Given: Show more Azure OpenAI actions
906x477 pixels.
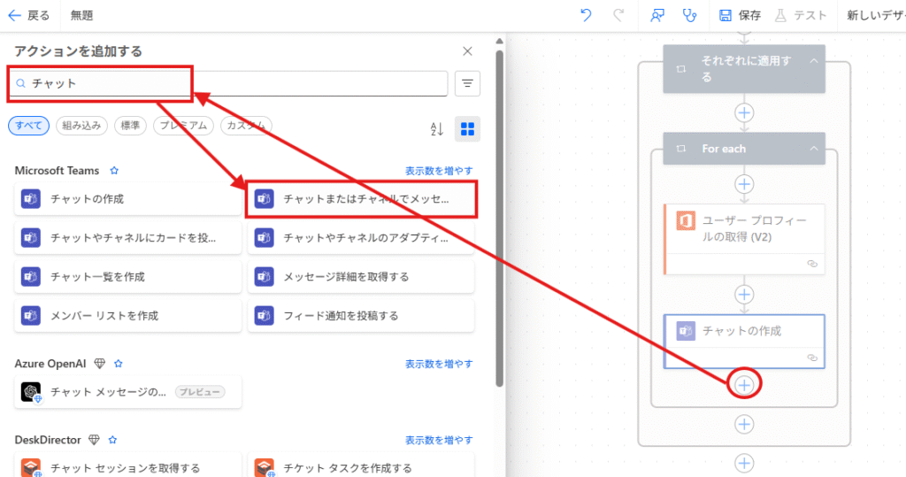Looking at the screenshot, I should coord(439,364).
